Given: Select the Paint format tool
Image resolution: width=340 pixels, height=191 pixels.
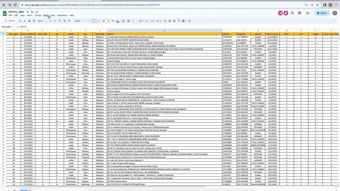Looking at the screenshot, I should click(34, 21).
